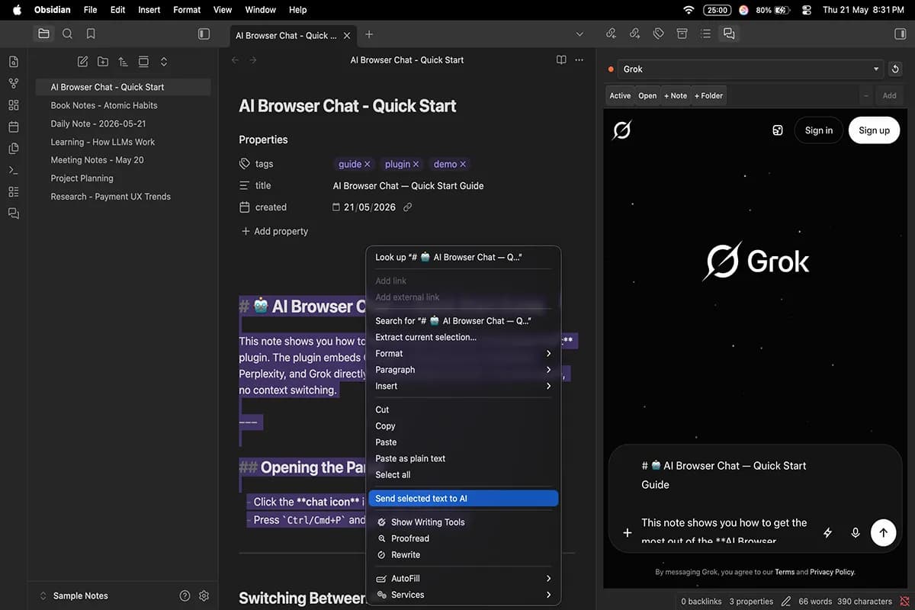The width and height of the screenshot is (915, 610).
Task: Click the bases ribbon icon below command palette
Action: (x=14, y=192)
